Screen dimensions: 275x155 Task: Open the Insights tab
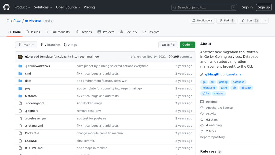click(x=151, y=32)
